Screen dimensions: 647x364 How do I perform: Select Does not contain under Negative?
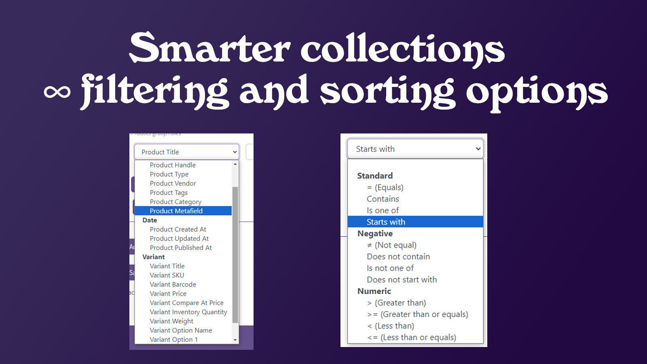(398, 256)
